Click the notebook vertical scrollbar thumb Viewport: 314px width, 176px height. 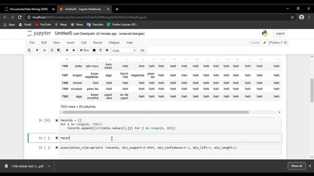(312, 90)
